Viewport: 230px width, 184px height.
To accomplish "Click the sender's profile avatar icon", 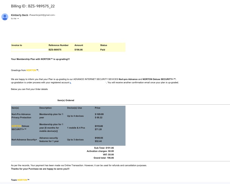I will click(5, 16).
